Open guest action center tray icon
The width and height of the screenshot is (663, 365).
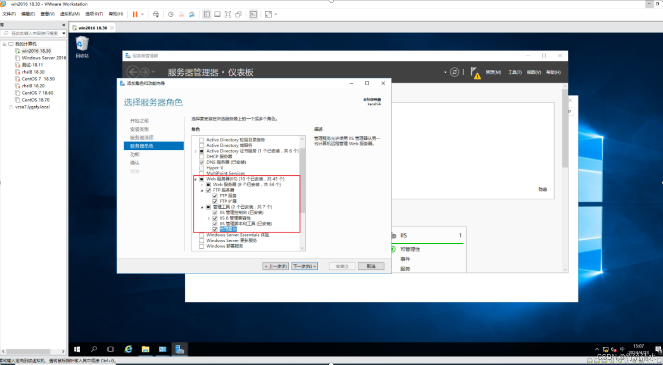coord(658,350)
